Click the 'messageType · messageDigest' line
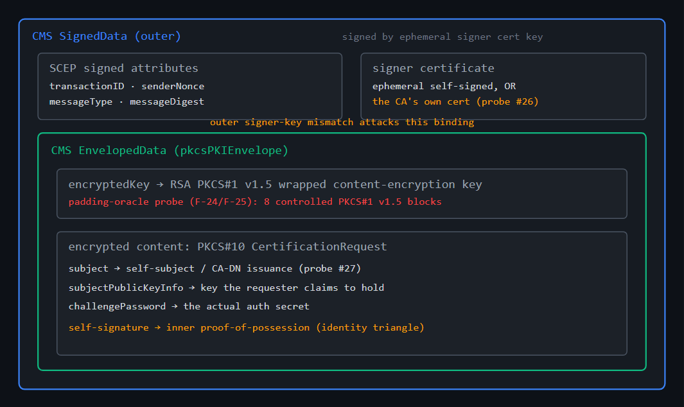Viewport: 684px width, 407px height. [x=127, y=101]
